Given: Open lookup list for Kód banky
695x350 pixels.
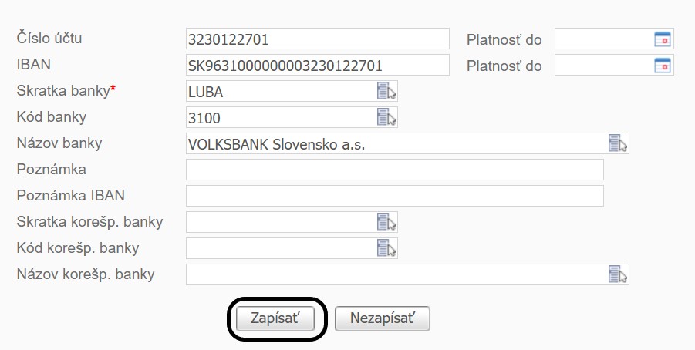Looking at the screenshot, I should (x=386, y=117).
